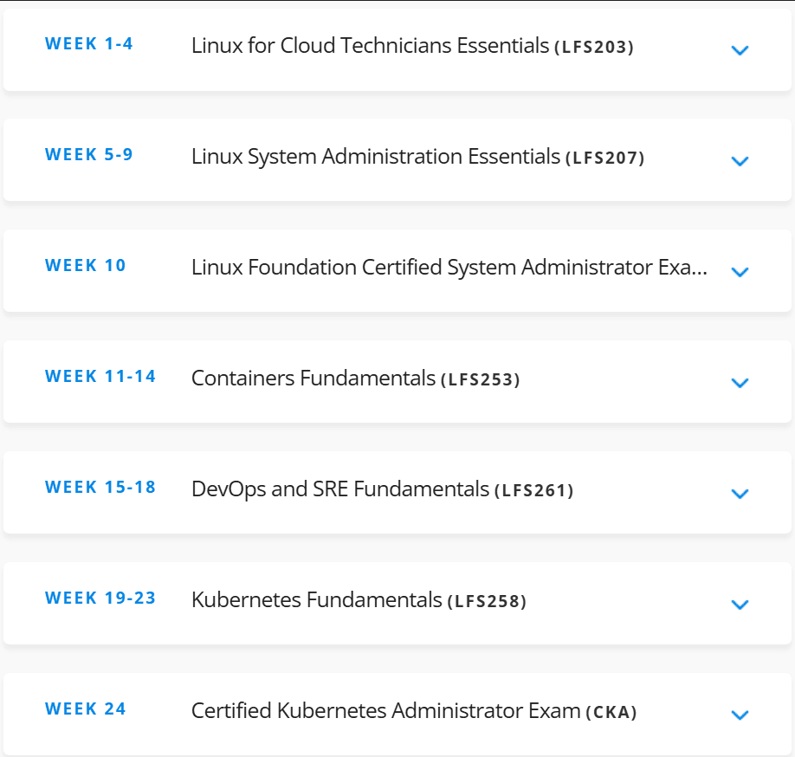Click the WEEK 10 label
This screenshot has height=757, width=795.
pos(85,265)
